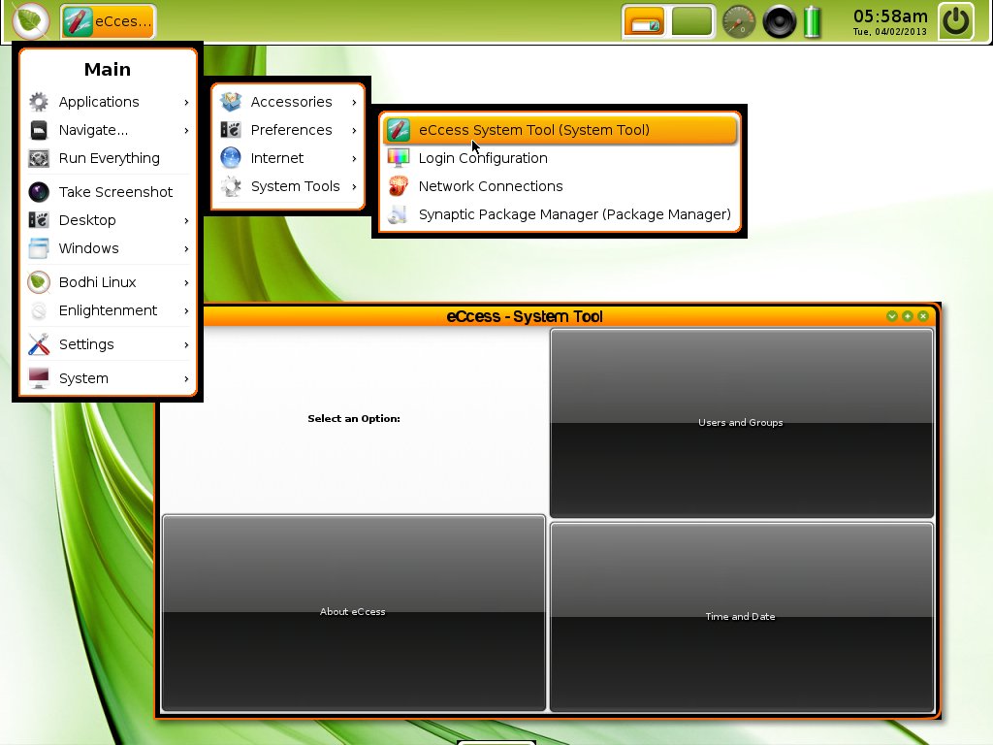
Task: Launch eCcess System Tool (System Tool) entry
Action: tap(560, 130)
